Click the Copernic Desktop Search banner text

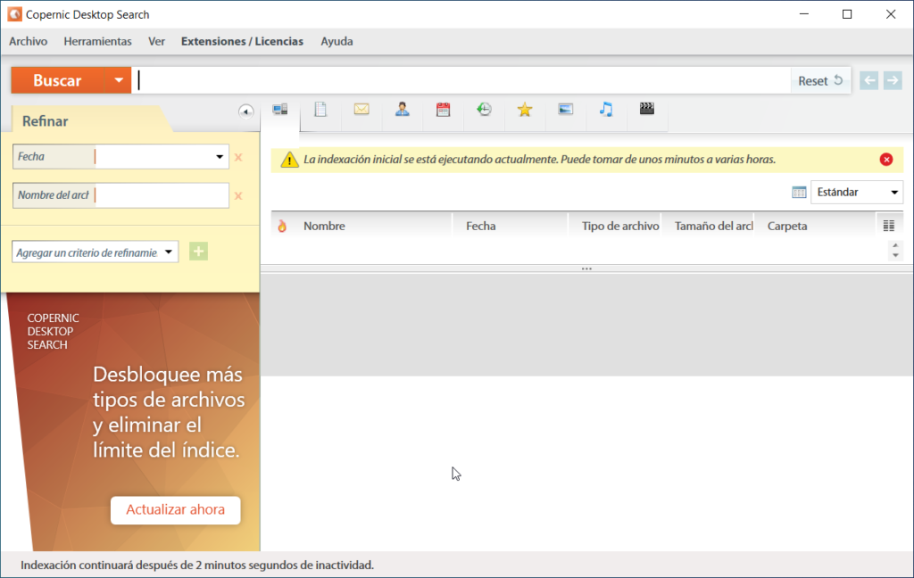53,332
